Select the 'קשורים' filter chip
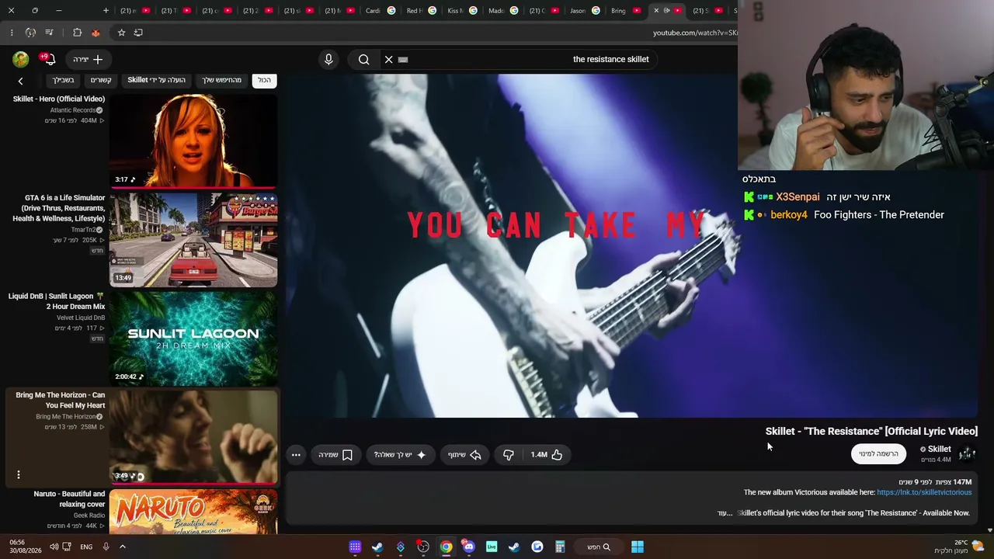994x559 pixels. coord(101,80)
